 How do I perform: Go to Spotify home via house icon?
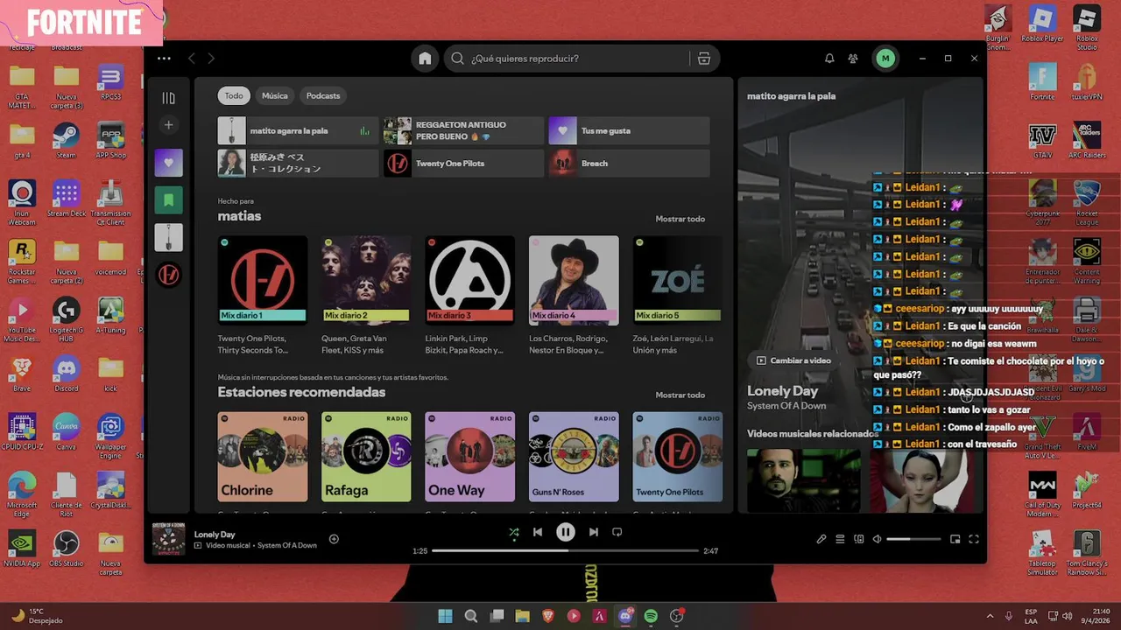425,59
